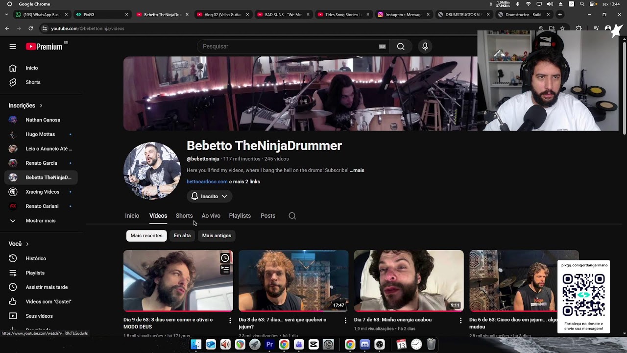Expand channel description via ...mais

(x=357, y=170)
